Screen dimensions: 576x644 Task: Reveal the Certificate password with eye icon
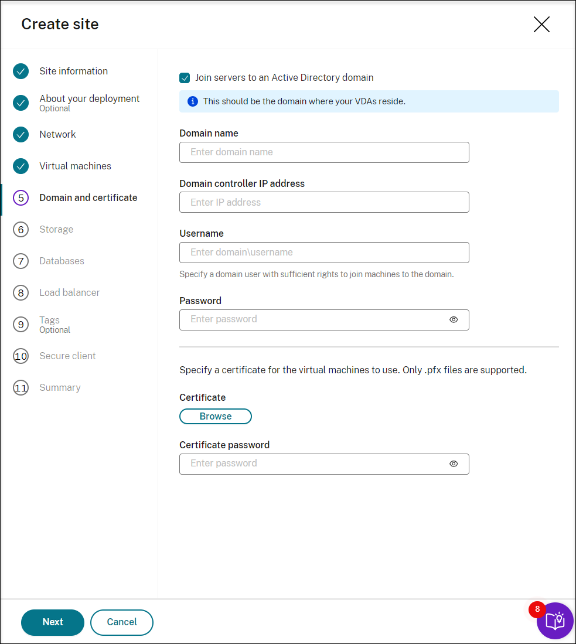pos(454,464)
